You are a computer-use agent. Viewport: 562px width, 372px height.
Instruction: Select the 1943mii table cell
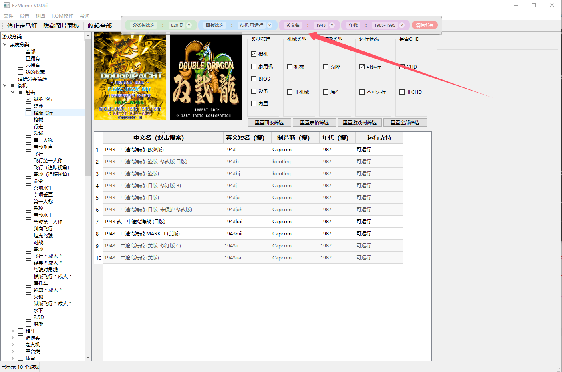247,233
